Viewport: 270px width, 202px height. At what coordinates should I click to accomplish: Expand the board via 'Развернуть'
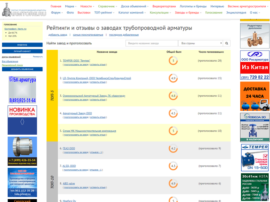point(38,57)
